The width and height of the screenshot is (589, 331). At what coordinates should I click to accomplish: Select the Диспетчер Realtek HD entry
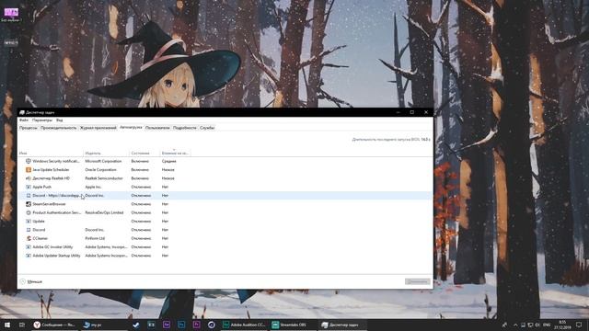[52, 178]
